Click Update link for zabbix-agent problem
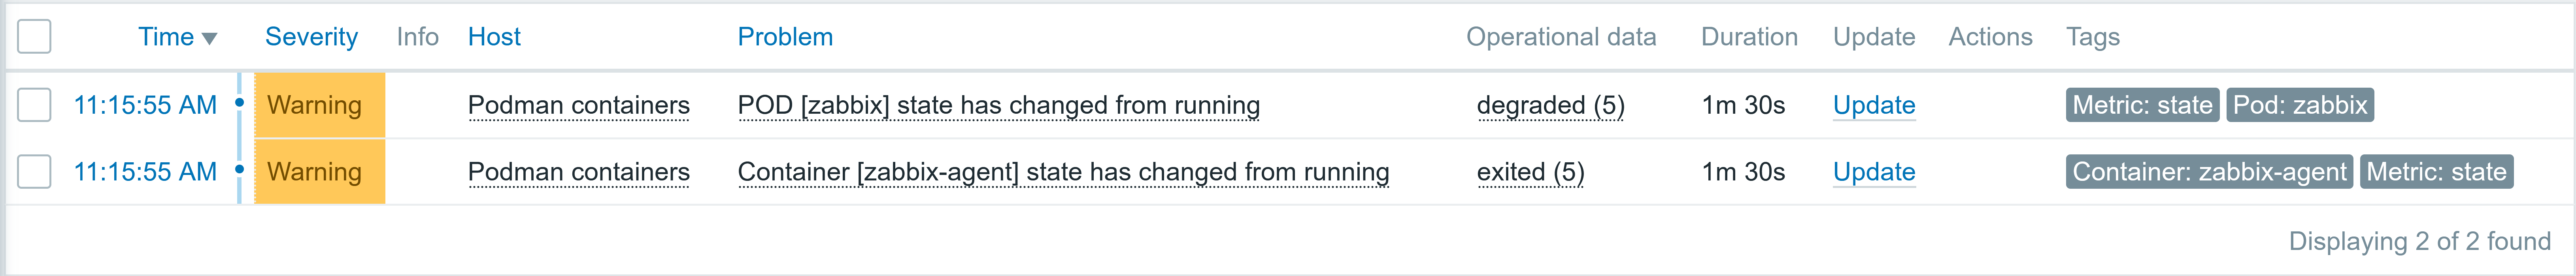2576x276 pixels. (1874, 172)
